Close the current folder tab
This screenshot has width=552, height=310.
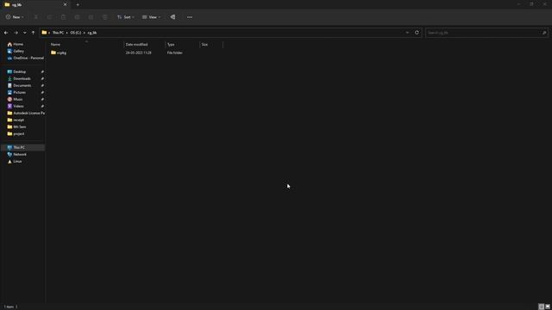65,4
